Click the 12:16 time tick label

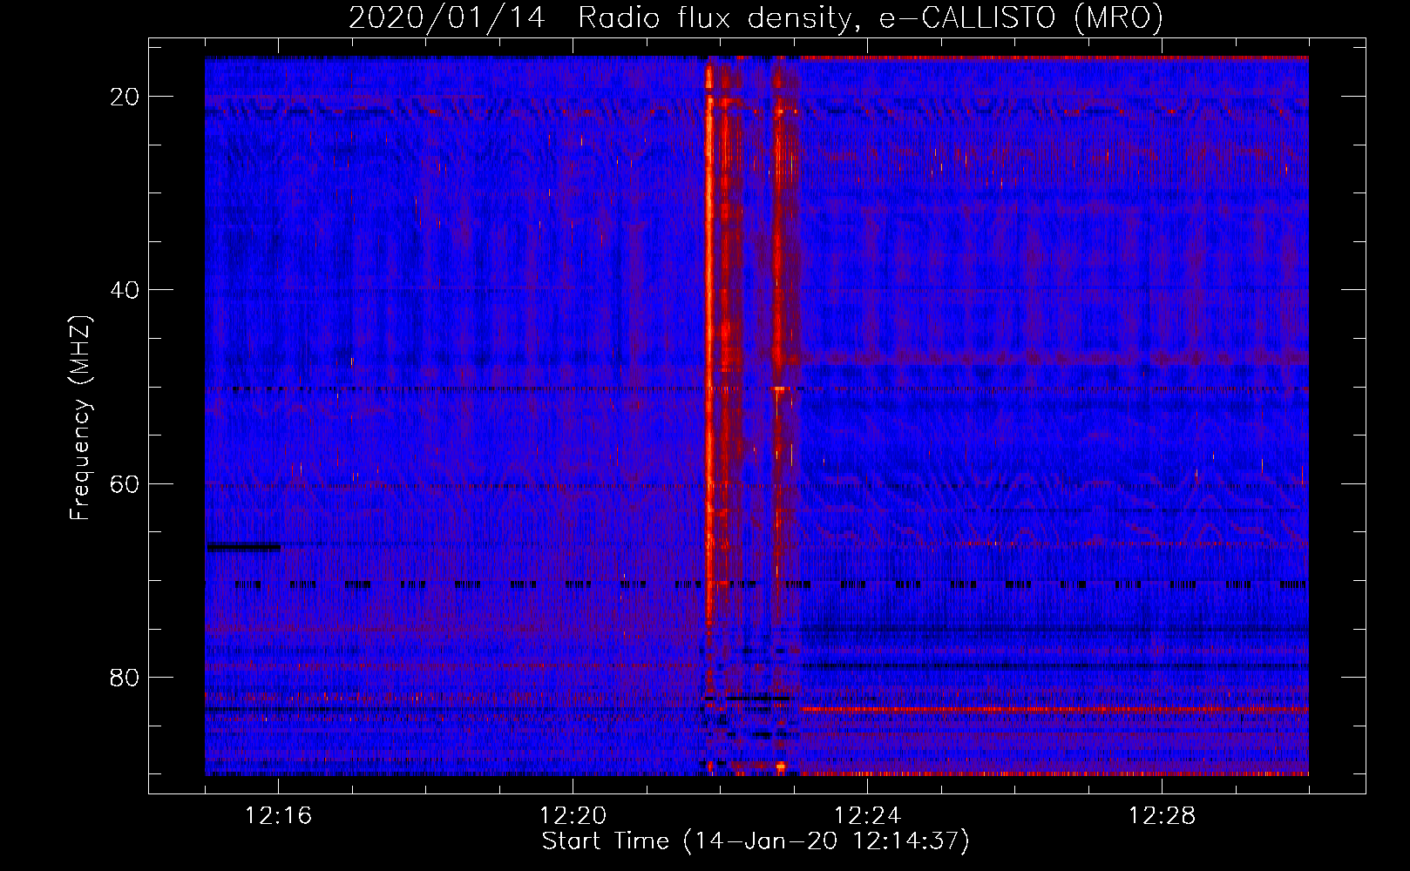[x=278, y=816]
